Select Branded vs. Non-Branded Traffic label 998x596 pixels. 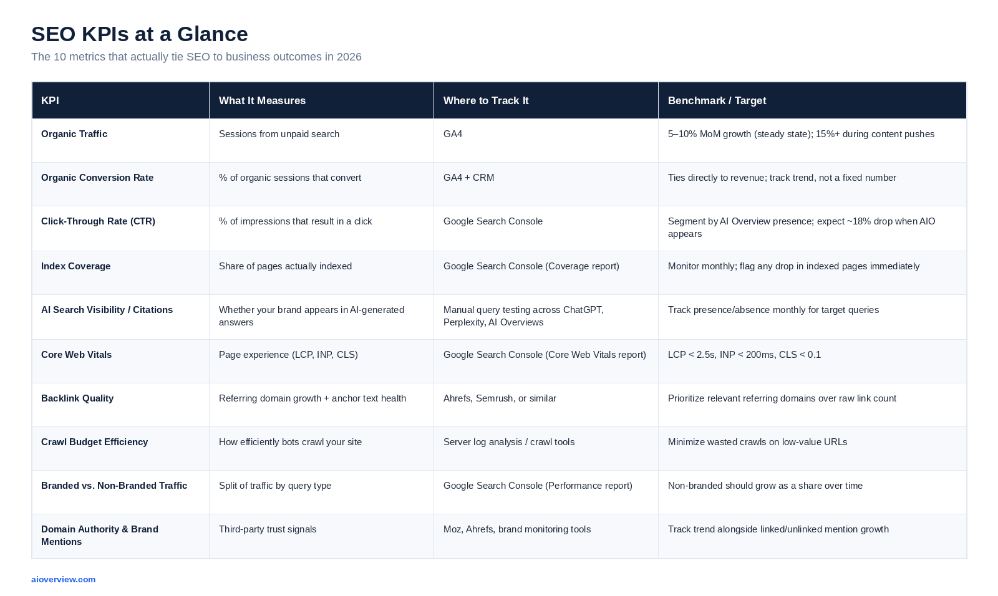pos(114,486)
